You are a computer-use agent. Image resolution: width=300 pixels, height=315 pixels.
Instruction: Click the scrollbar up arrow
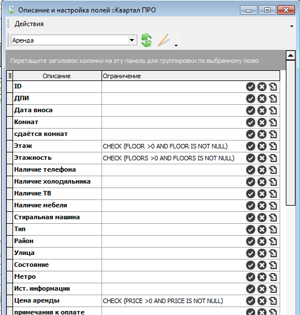point(290,56)
